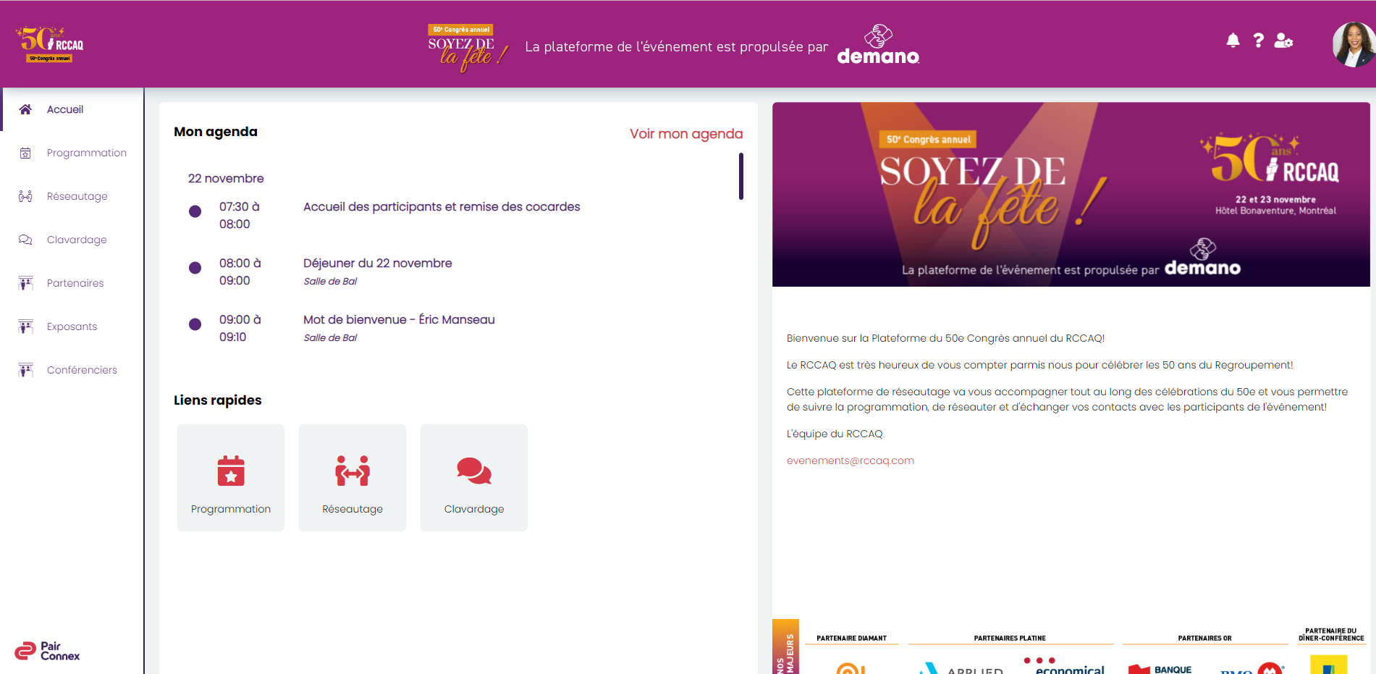Screen dimensions: 1376x674
Task: Click Salle de Bal under Mot de bienvenue
Action: 330,338
